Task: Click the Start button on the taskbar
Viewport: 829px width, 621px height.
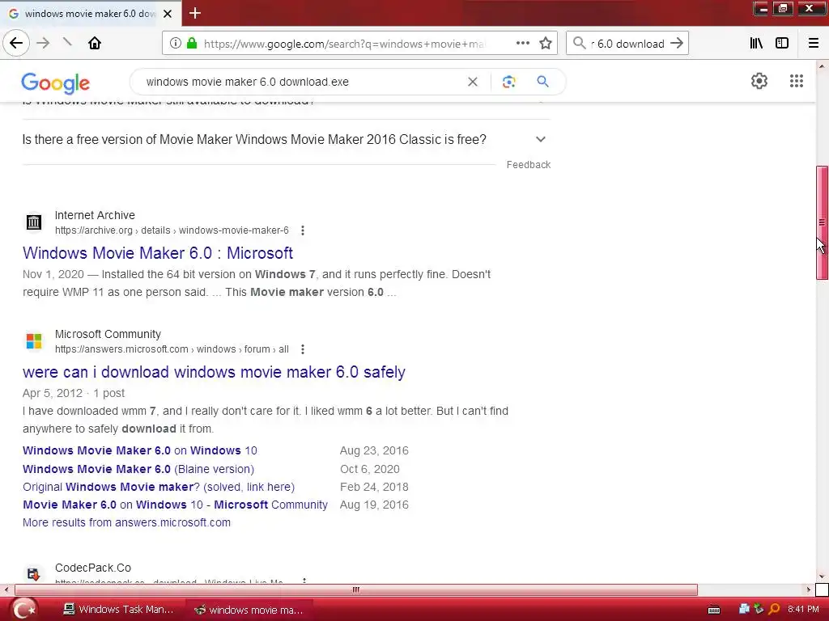Action: [x=25, y=610]
